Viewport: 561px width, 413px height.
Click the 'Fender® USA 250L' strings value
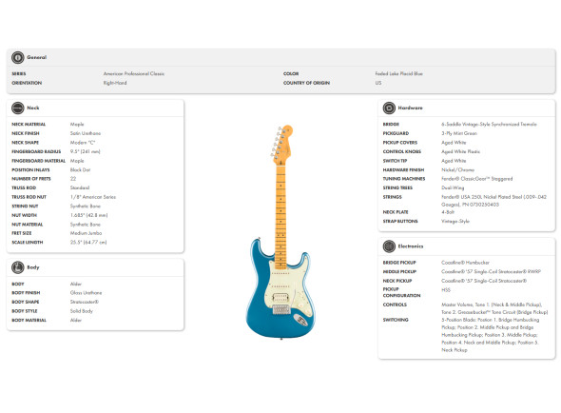(x=493, y=201)
